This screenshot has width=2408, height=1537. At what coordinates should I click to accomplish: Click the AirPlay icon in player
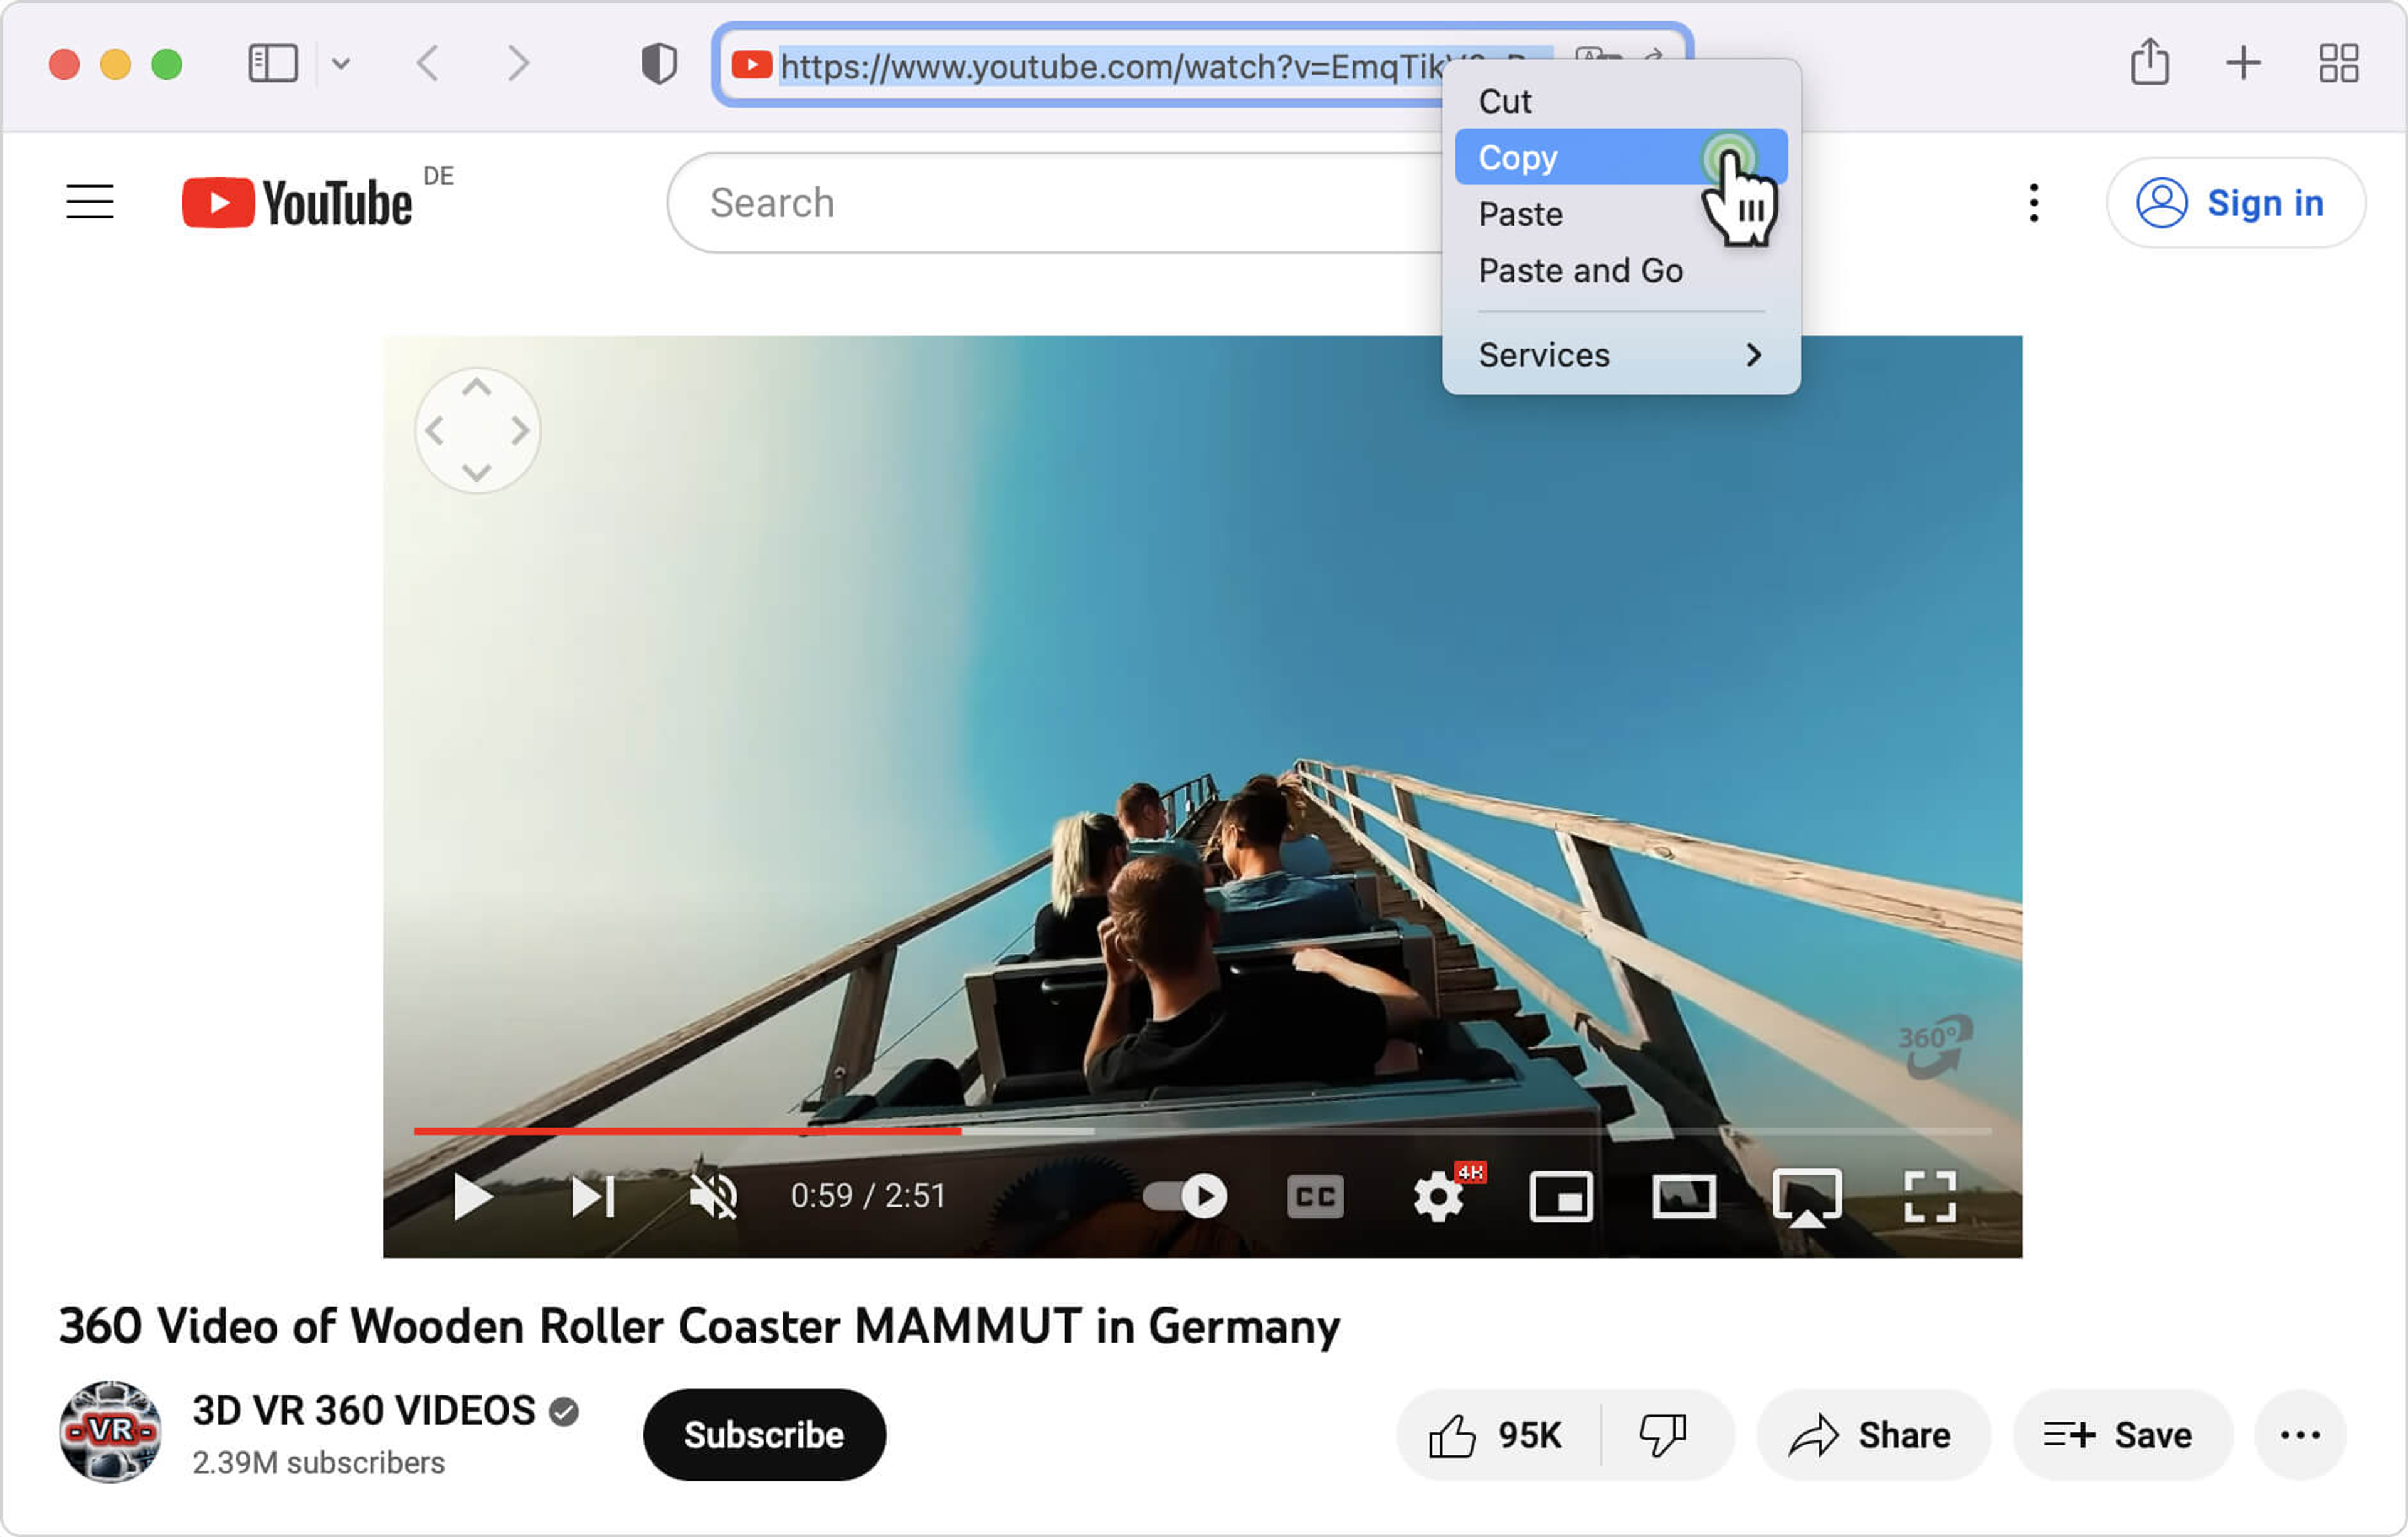1806,1196
